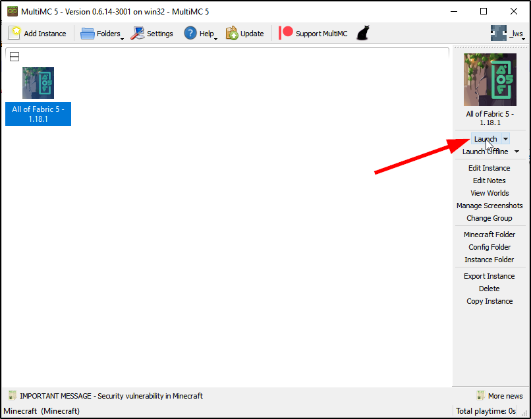Viewport: 531px width, 419px height.
Task: Click the Add Instance star icon
Action: (14, 33)
